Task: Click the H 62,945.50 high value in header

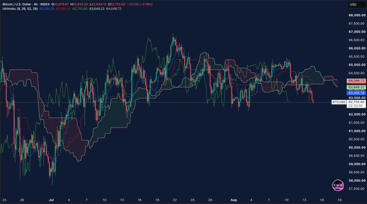Action: pos(79,4)
